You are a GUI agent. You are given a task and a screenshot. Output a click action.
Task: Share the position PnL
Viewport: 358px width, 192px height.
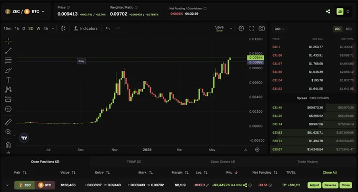click(x=245, y=185)
